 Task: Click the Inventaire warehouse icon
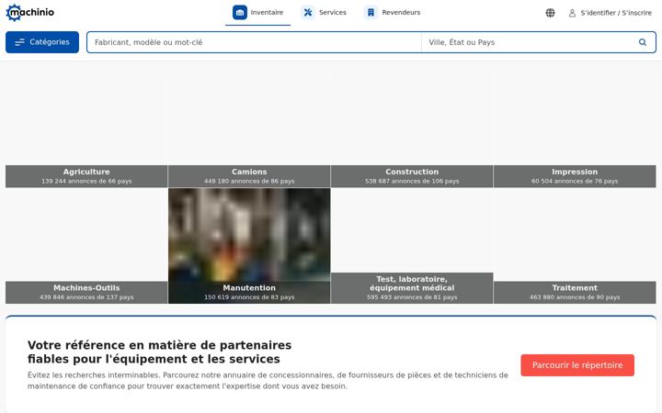click(x=240, y=13)
